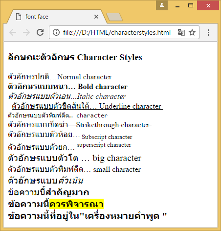Click the Strikethrough character line
Image resolution: width=221 pixels, height=231 pixels.
[x=80, y=125]
